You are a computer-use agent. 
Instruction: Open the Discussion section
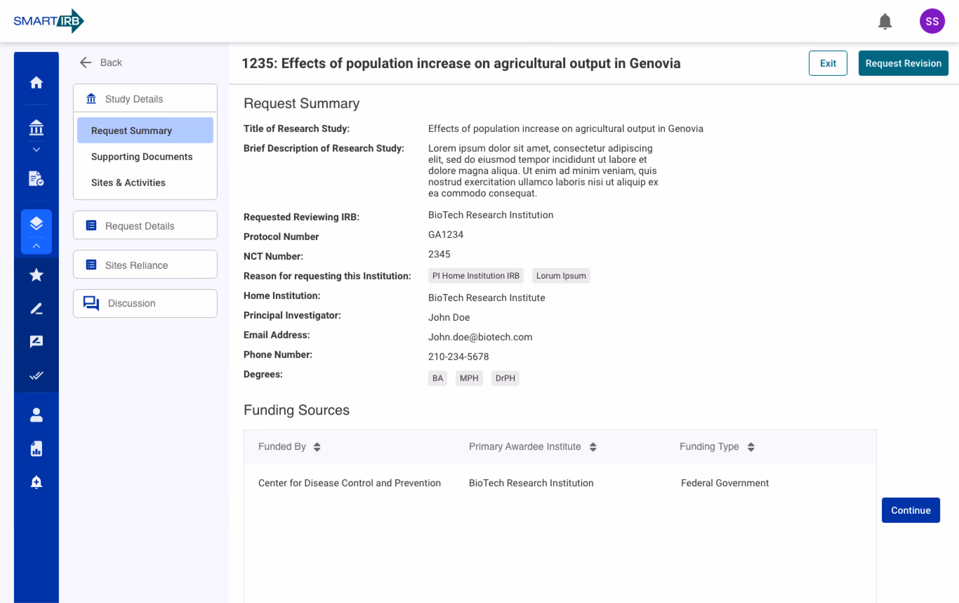145,303
